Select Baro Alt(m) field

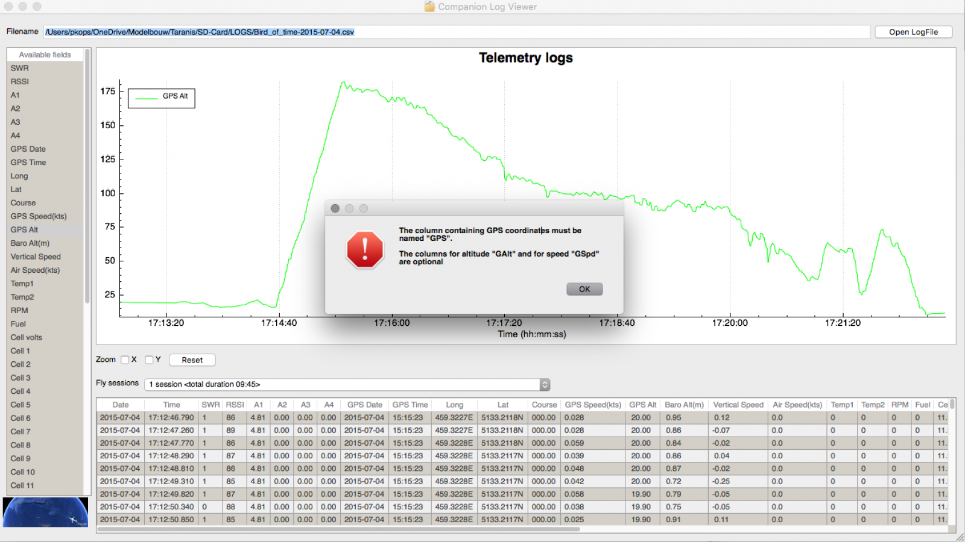45,243
